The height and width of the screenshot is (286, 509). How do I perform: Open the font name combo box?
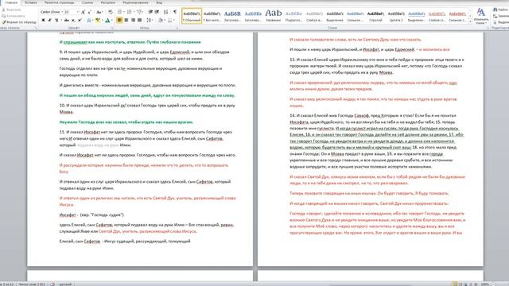click(51, 12)
